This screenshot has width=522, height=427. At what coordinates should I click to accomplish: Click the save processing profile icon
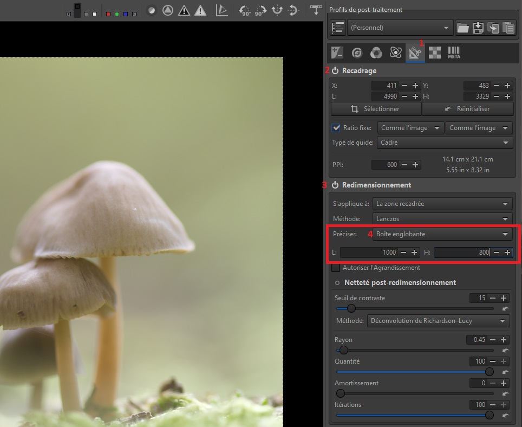478,27
